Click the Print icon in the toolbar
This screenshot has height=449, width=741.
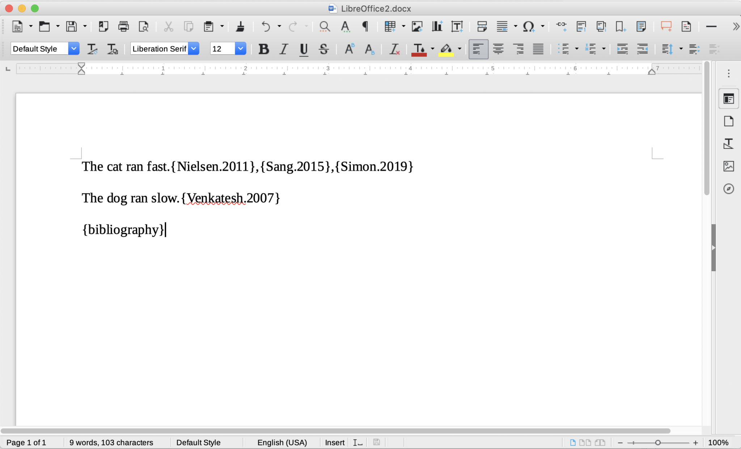click(x=123, y=26)
